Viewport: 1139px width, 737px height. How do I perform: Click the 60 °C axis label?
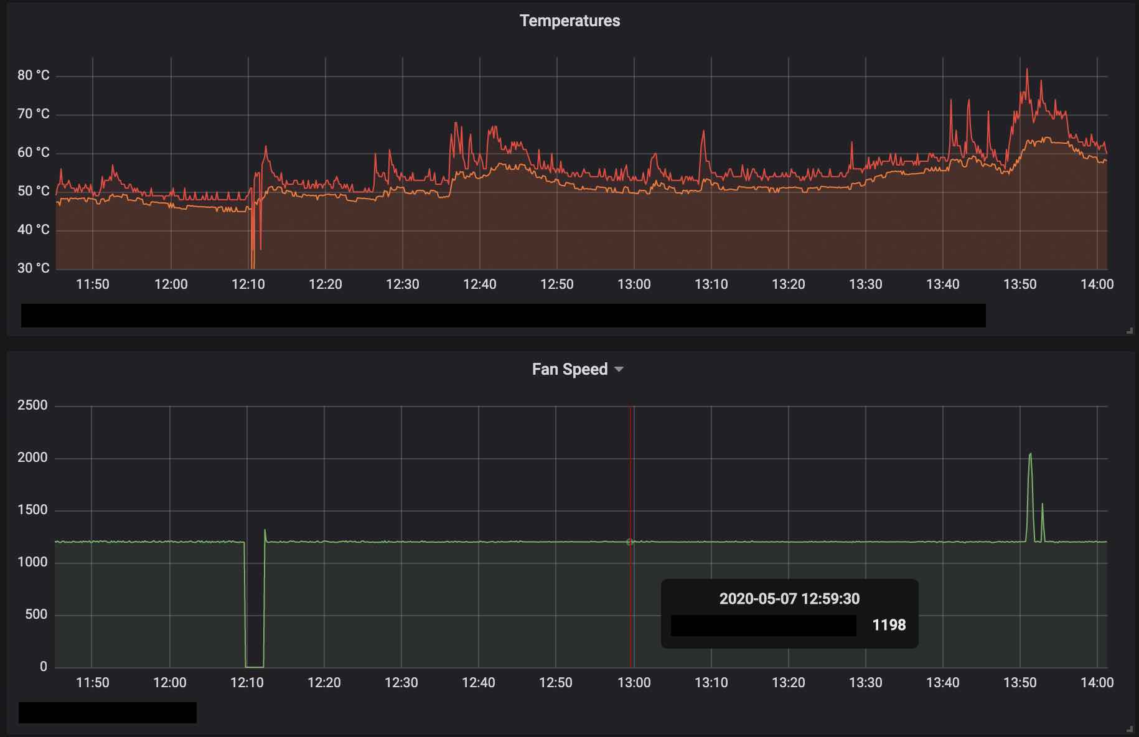(34, 153)
